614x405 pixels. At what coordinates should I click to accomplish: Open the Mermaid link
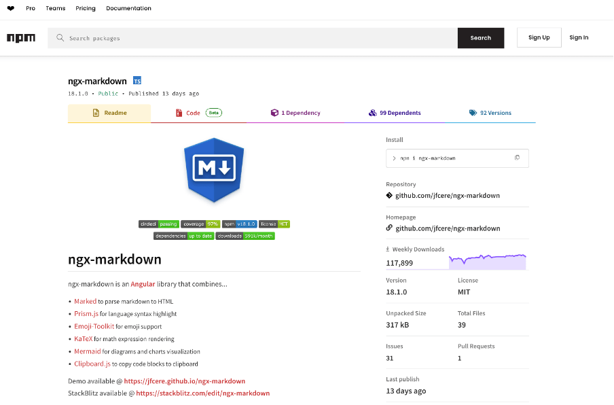coord(88,351)
